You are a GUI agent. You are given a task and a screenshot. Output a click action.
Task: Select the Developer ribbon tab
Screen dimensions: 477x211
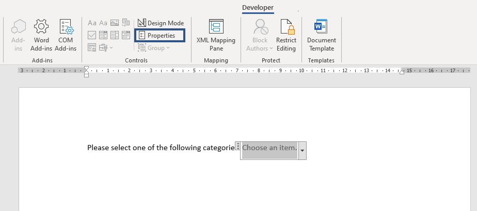point(258,8)
